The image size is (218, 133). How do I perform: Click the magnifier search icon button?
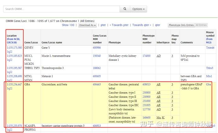pos(125,9)
